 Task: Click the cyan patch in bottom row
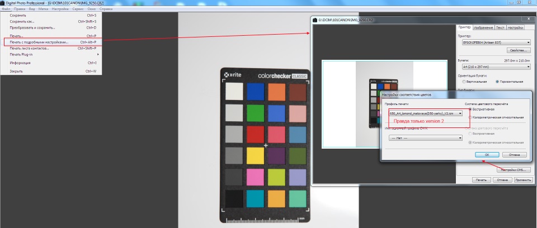(255, 198)
